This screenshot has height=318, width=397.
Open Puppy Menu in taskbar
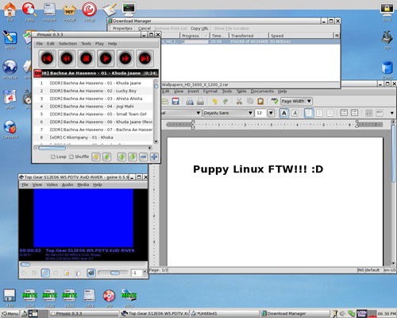[10, 314]
